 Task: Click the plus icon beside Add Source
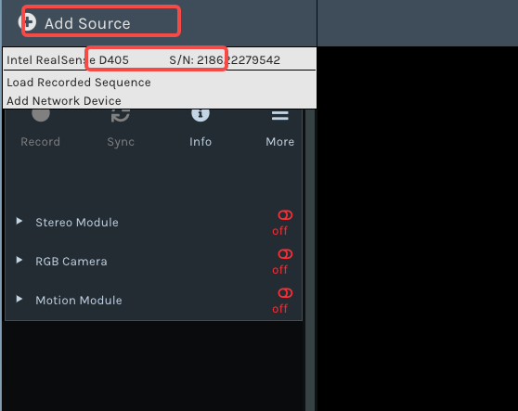[28, 22]
